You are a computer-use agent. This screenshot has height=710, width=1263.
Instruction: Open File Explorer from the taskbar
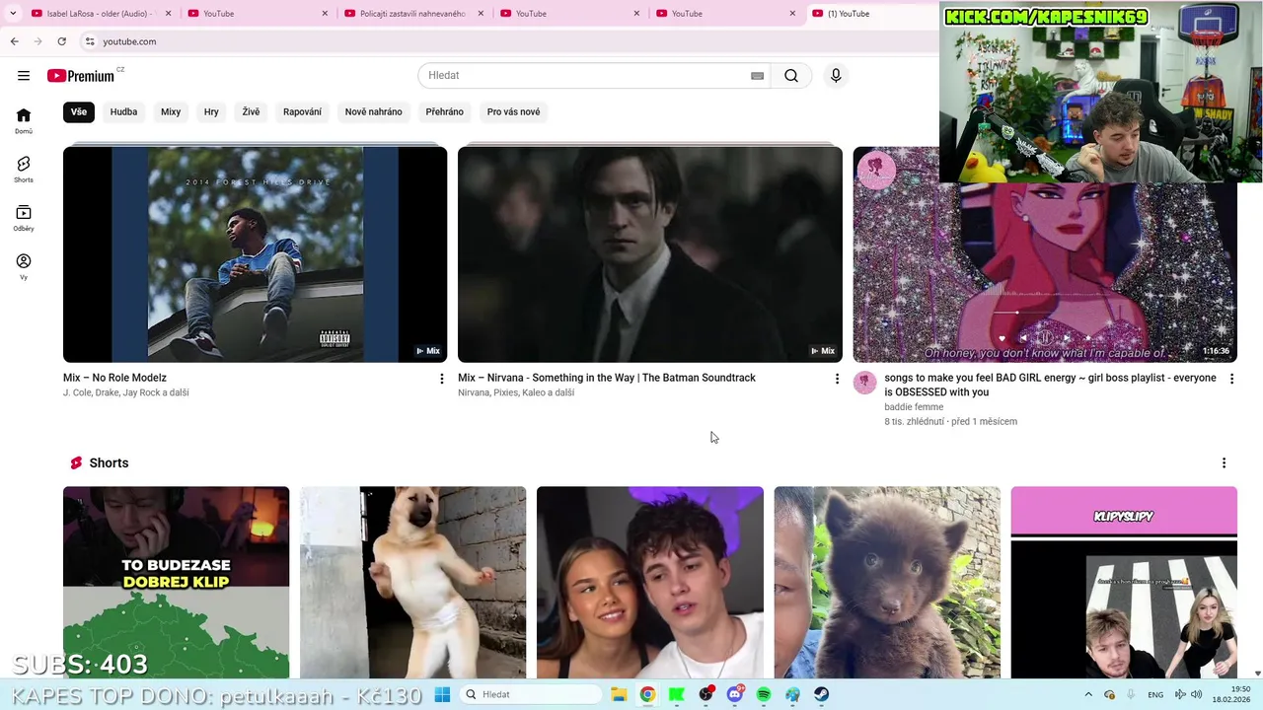(619, 694)
